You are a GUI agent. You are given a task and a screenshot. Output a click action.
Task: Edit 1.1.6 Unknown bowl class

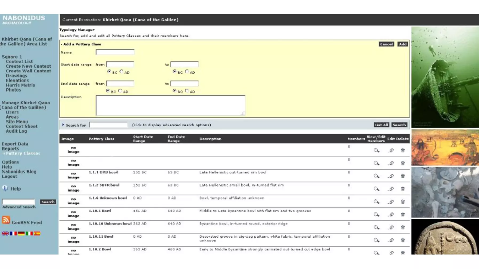[x=391, y=202]
